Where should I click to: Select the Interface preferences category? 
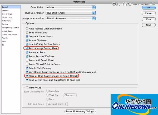pos(5,11)
